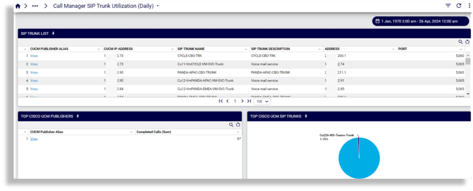Open the page size dropdown showing 100
This screenshot has width=473, height=191.
tap(262, 101)
